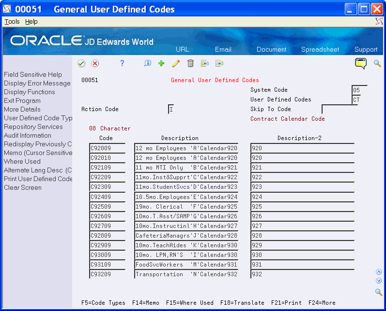Select Repository Services in sidebar

(33, 127)
